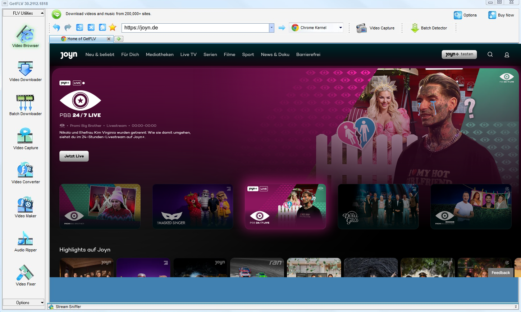This screenshot has width=521, height=312.
Task: Open the Video Downloader tool
Action: 26,71
